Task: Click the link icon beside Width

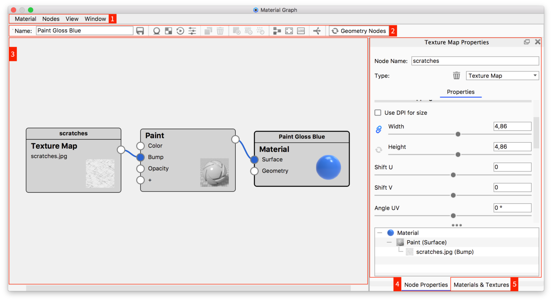Action: click(378, 130)
